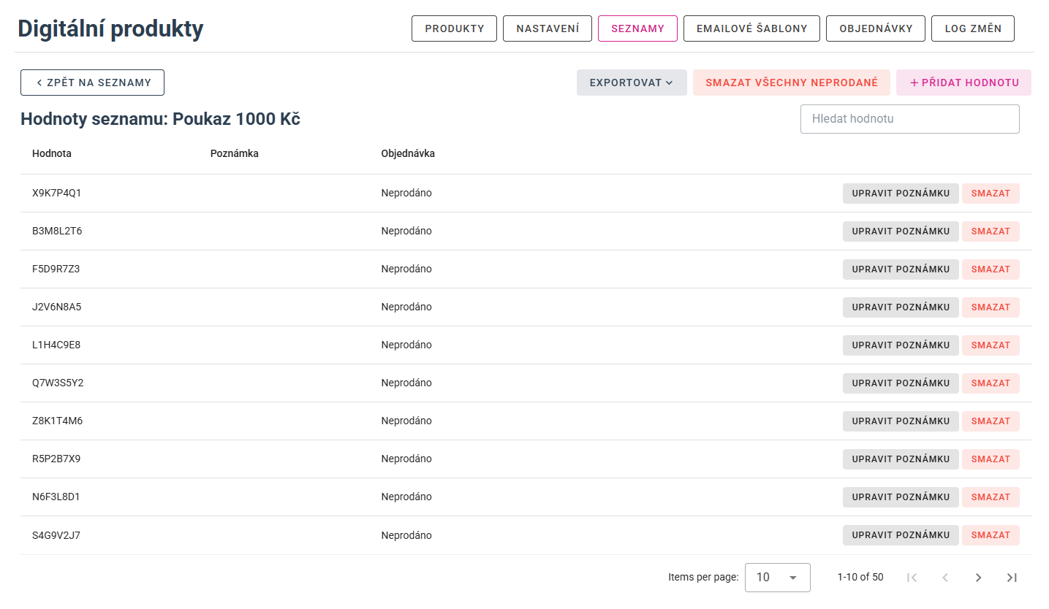Delete the value Q7W3S5Y2
This screenshot has height=609, width=1049.
click(x=990, y=383)
